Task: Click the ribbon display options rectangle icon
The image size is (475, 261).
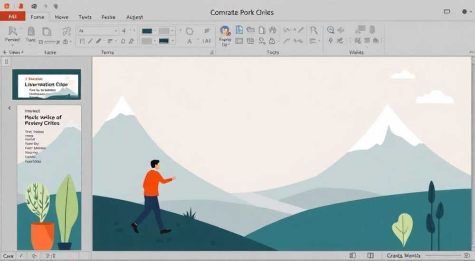Action: [x=447, y=11]
